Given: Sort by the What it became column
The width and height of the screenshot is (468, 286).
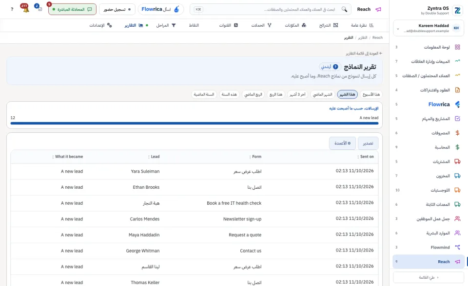Looking at the screenshot, I should (x=67, y=157).
